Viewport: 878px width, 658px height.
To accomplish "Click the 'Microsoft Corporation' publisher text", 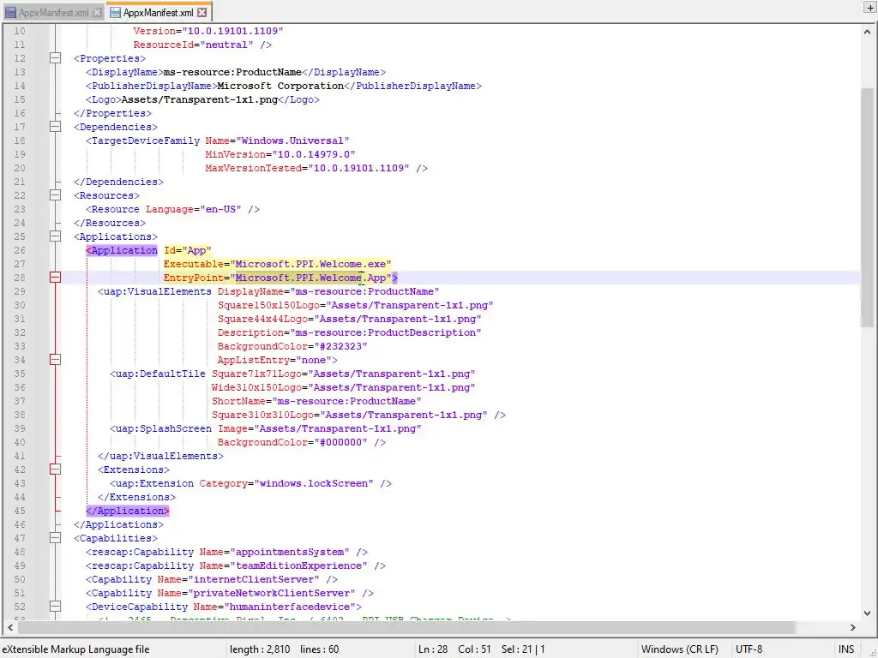I will 280,87.
